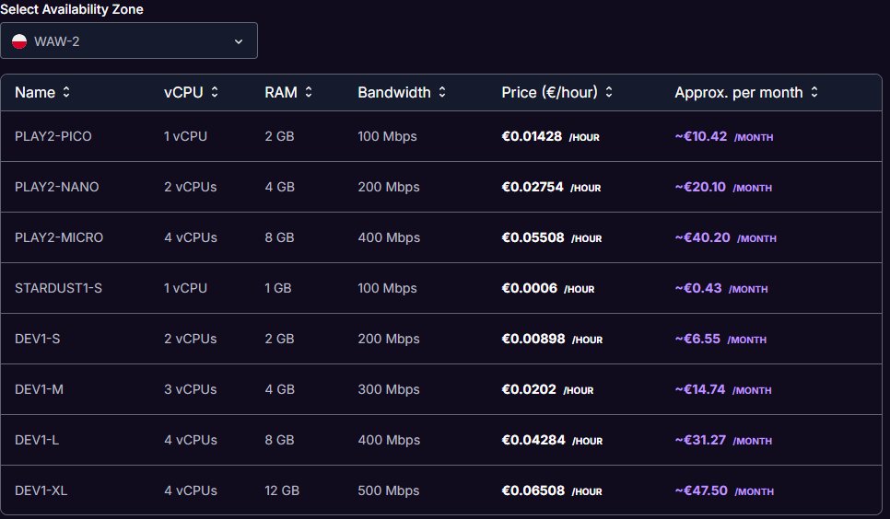
Task: Click the 1 GB RAM value
Action: [x=278, y=288]
